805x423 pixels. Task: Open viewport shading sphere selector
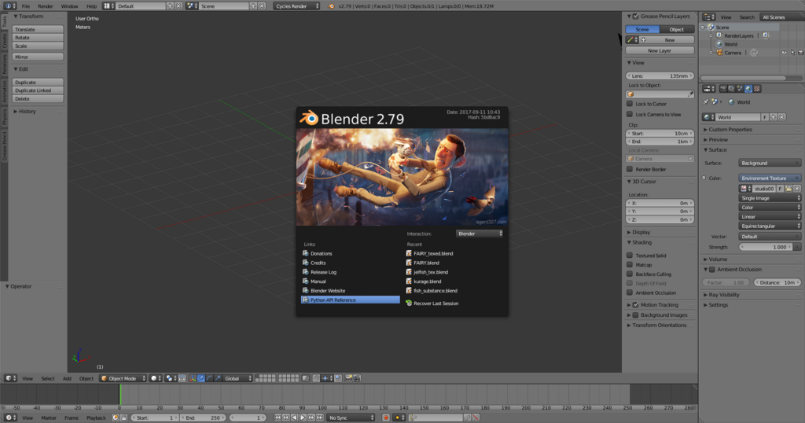(x=156, y=378)
